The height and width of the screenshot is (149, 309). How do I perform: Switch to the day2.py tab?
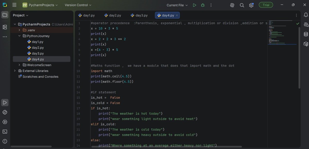(113, 15)
